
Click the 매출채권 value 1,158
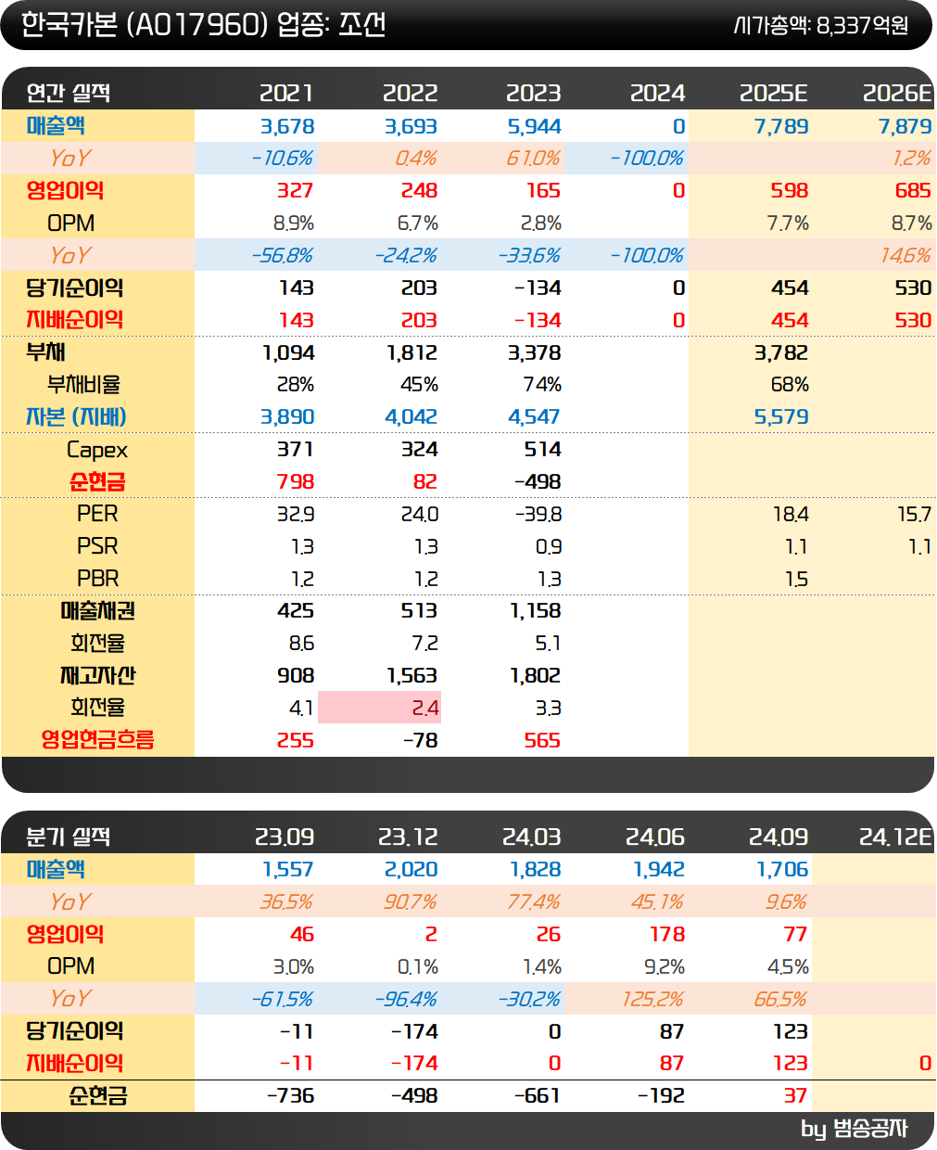[535, 610]
